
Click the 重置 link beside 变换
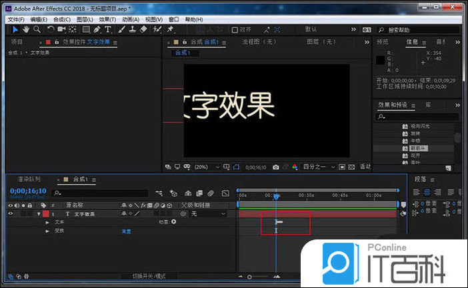click(126, 231)
